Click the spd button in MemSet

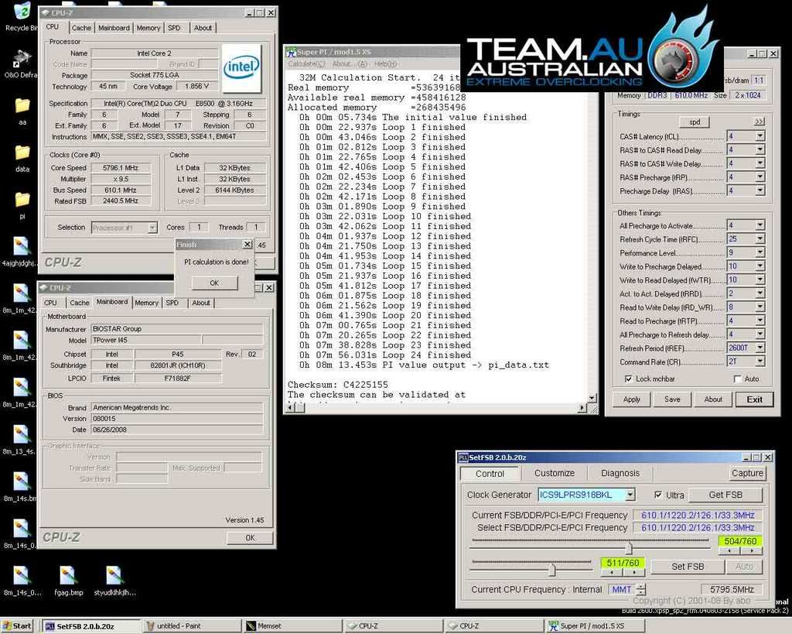(x=695, y=122)
